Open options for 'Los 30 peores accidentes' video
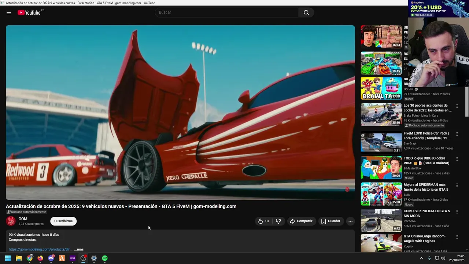 pos(457,106)
